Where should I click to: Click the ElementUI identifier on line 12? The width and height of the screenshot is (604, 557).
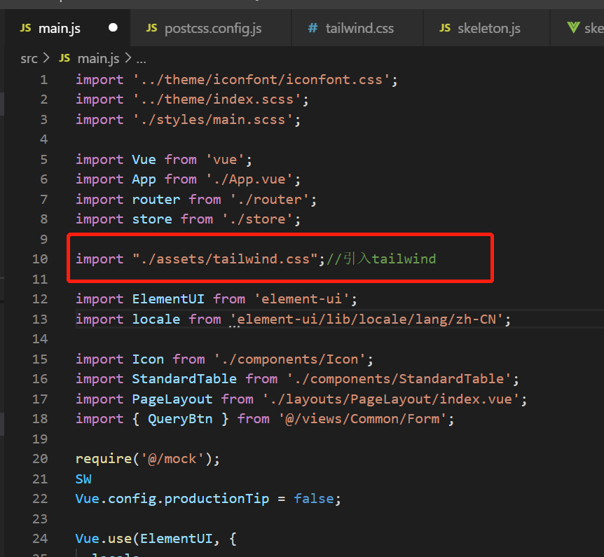[x=168, y=299]
